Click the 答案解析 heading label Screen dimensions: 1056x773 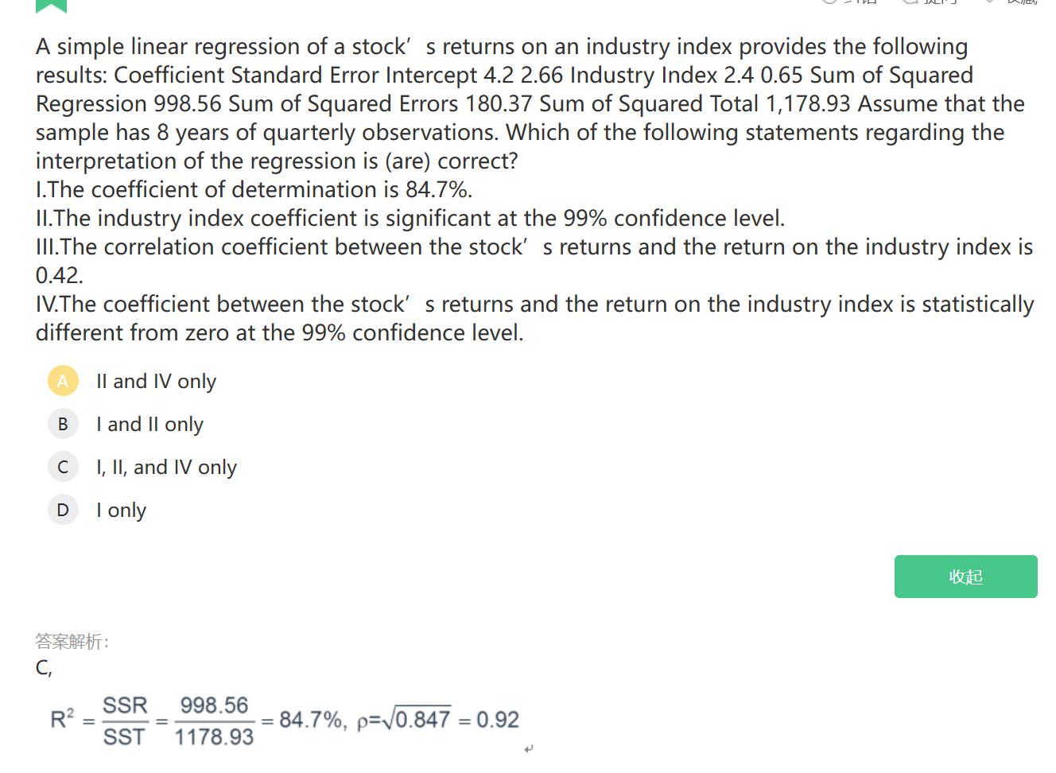coord(72,641)
